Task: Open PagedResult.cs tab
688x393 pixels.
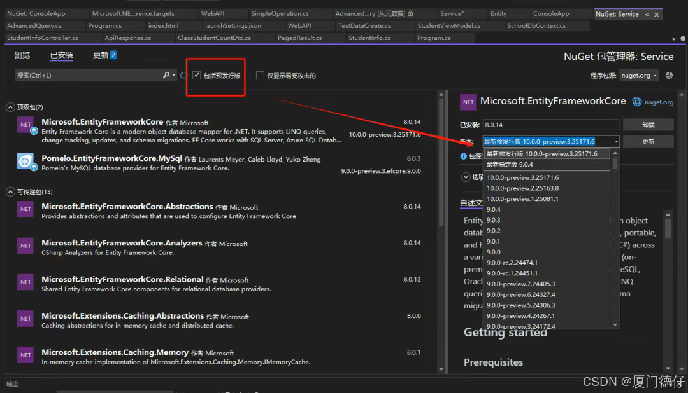Action: [x=299, y=38]
